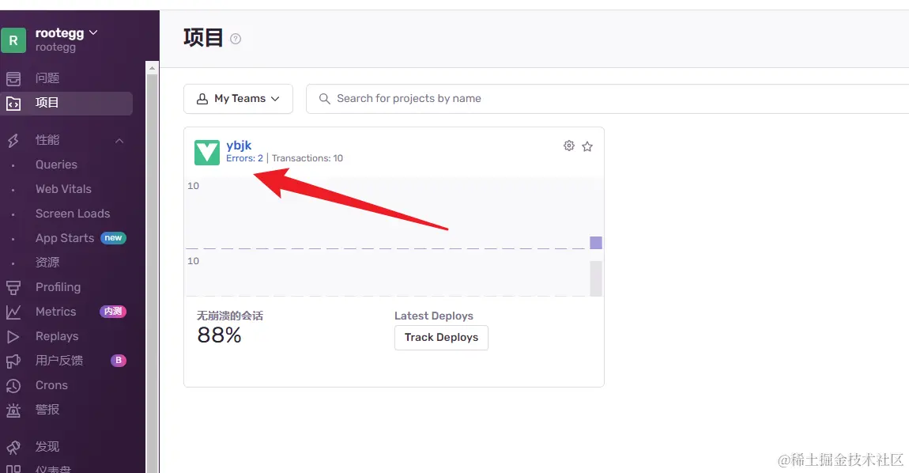Open Web Vitals menu item
This screenshot has height=473, width=909.
pos(63,189)
